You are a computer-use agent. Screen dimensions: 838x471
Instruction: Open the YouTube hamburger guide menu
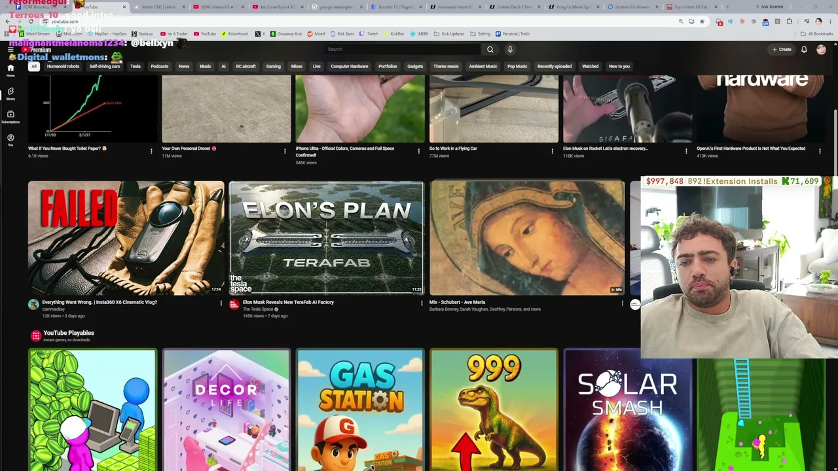point(10,50)
